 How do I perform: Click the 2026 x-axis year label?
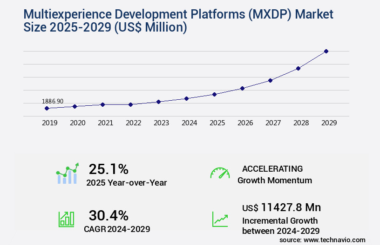tap(245, 123)
